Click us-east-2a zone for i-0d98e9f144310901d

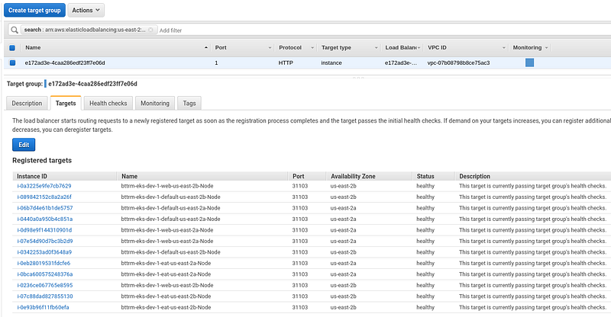tap(343, 230)
